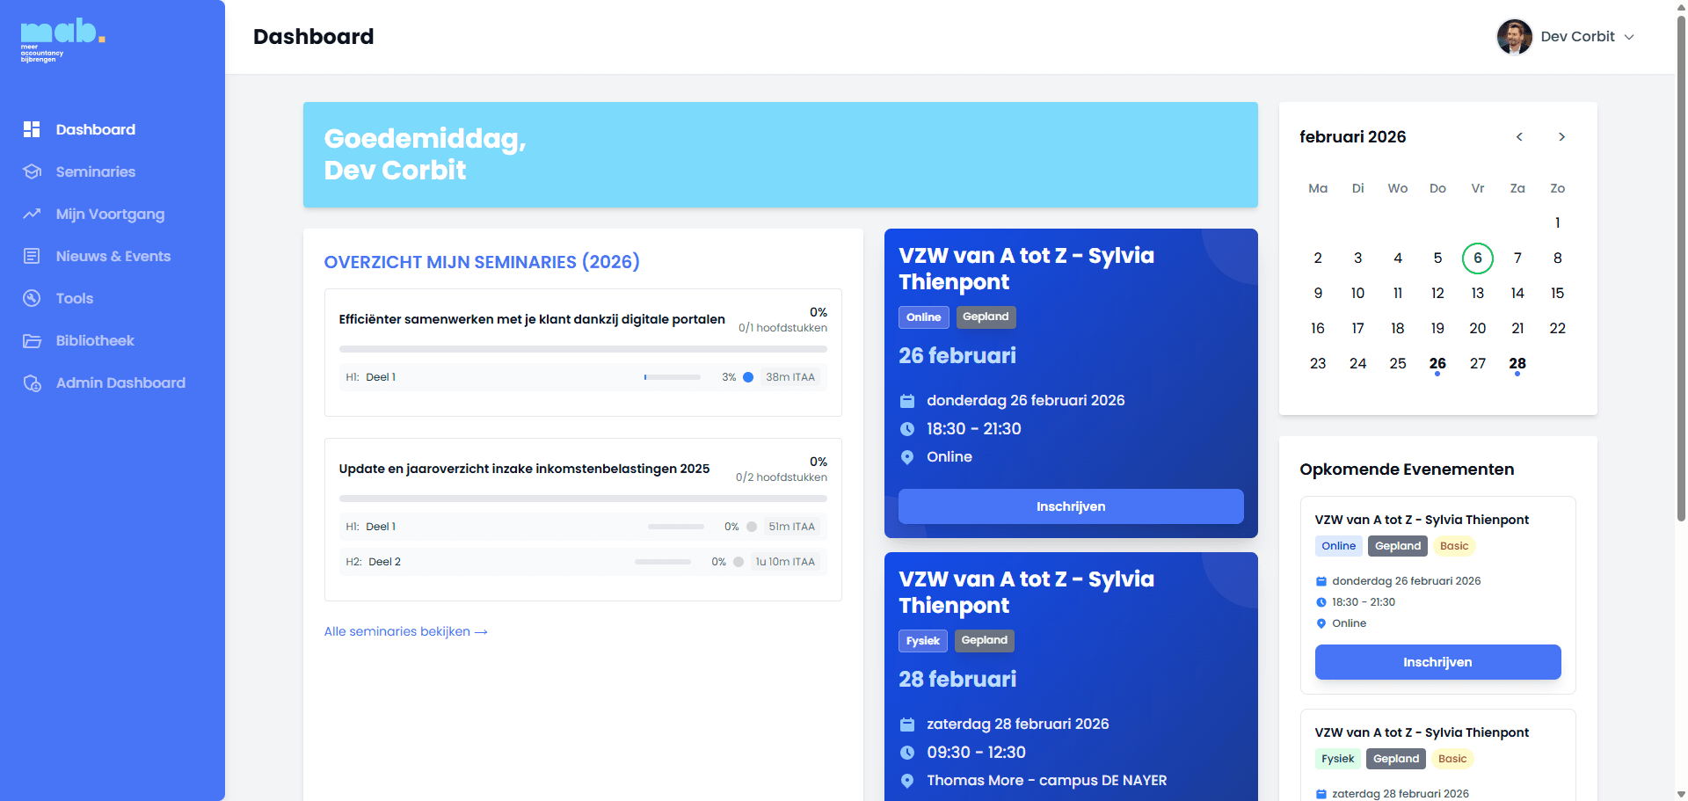
Task: Click the Deel 1 progress bar at 3%
Action: (x=673, y=377)
